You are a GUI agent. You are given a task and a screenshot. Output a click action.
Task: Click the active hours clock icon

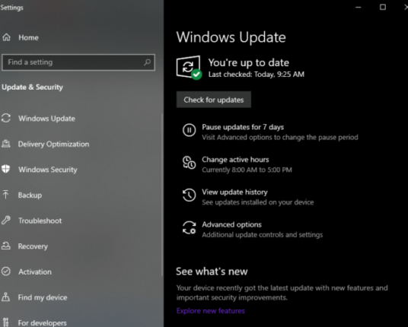pyautogui.click(x=190, y=163)
